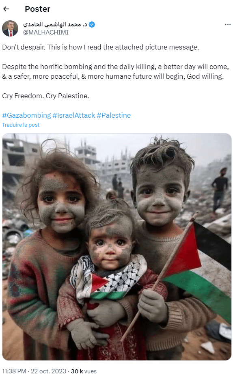Click the "Cry Freedom. Cry Palestine." line
The height and width of the screenshot is (375, 233).
click(45, 96)
